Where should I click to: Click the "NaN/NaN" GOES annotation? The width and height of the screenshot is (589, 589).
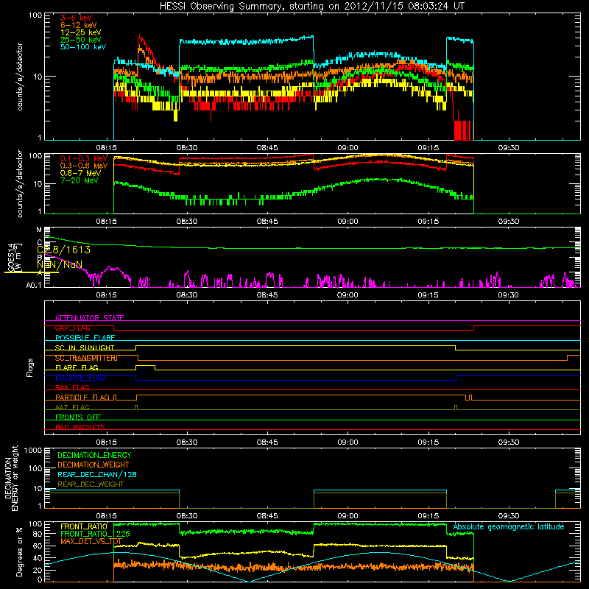tap(60, 264)
